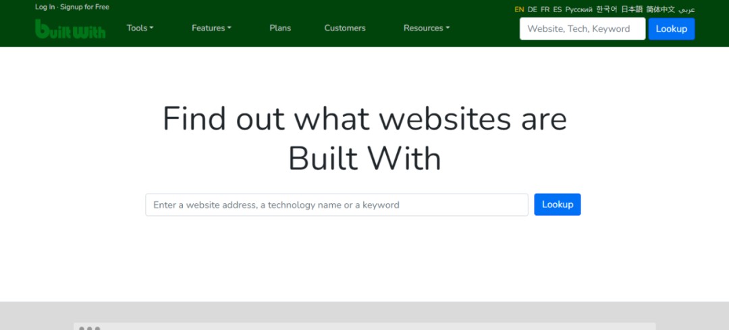The width and height of the screenshot is (729, 330).
Task: Open the Tools dropdown menu
Action: point(140,28)
